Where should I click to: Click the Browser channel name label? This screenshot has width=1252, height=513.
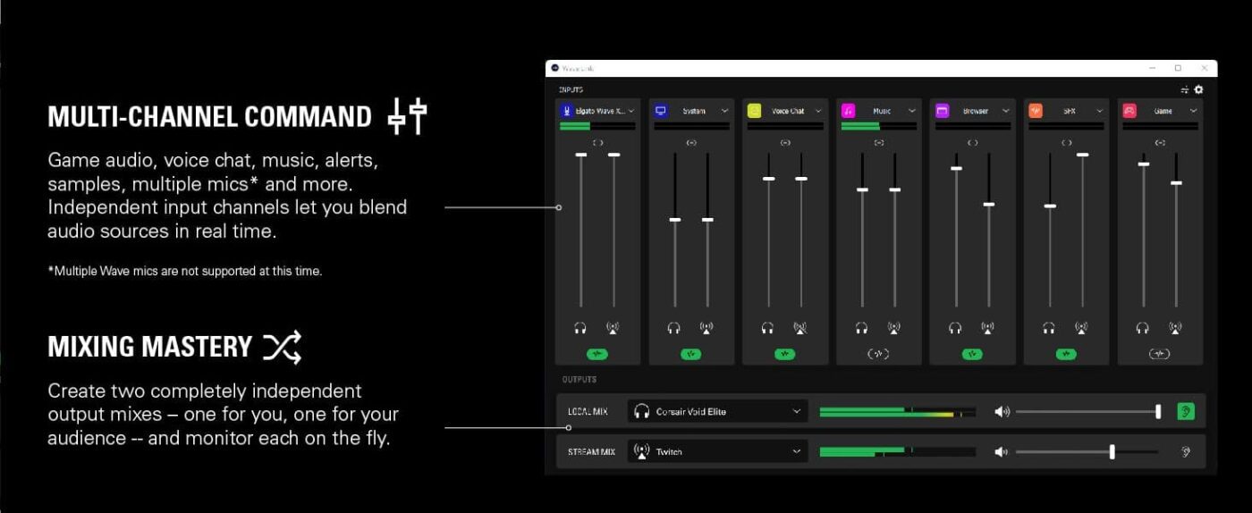976,111
